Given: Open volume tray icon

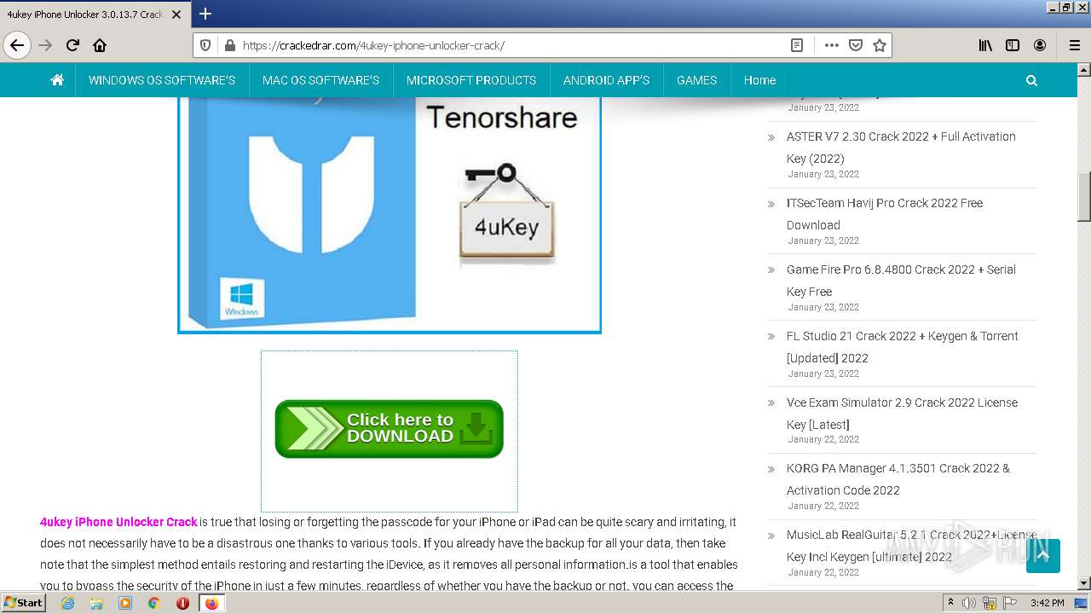Looking at the screenshot, I should click(x=968, y=603).
